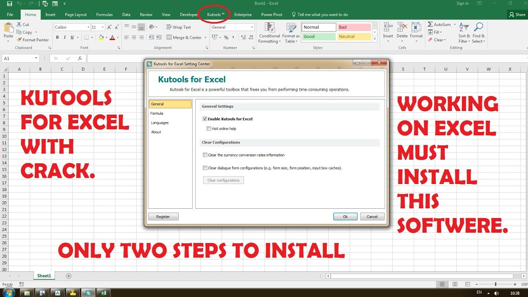Apply the red Font Color

(x=112, y=38)
